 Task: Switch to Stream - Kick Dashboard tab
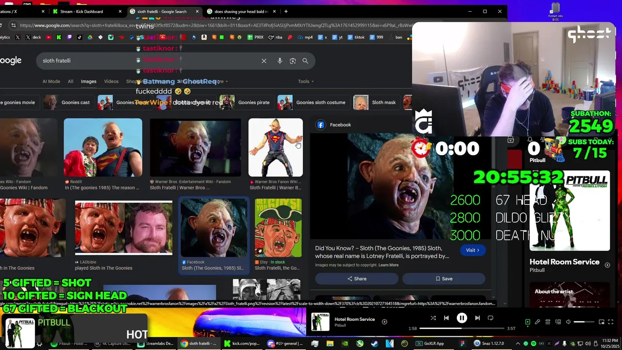click(x=87, y=11)
